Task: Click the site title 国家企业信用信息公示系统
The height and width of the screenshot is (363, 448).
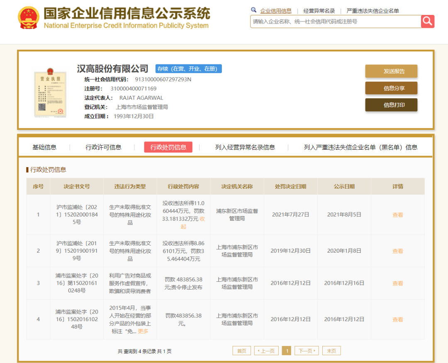Action: coord(127,13)
